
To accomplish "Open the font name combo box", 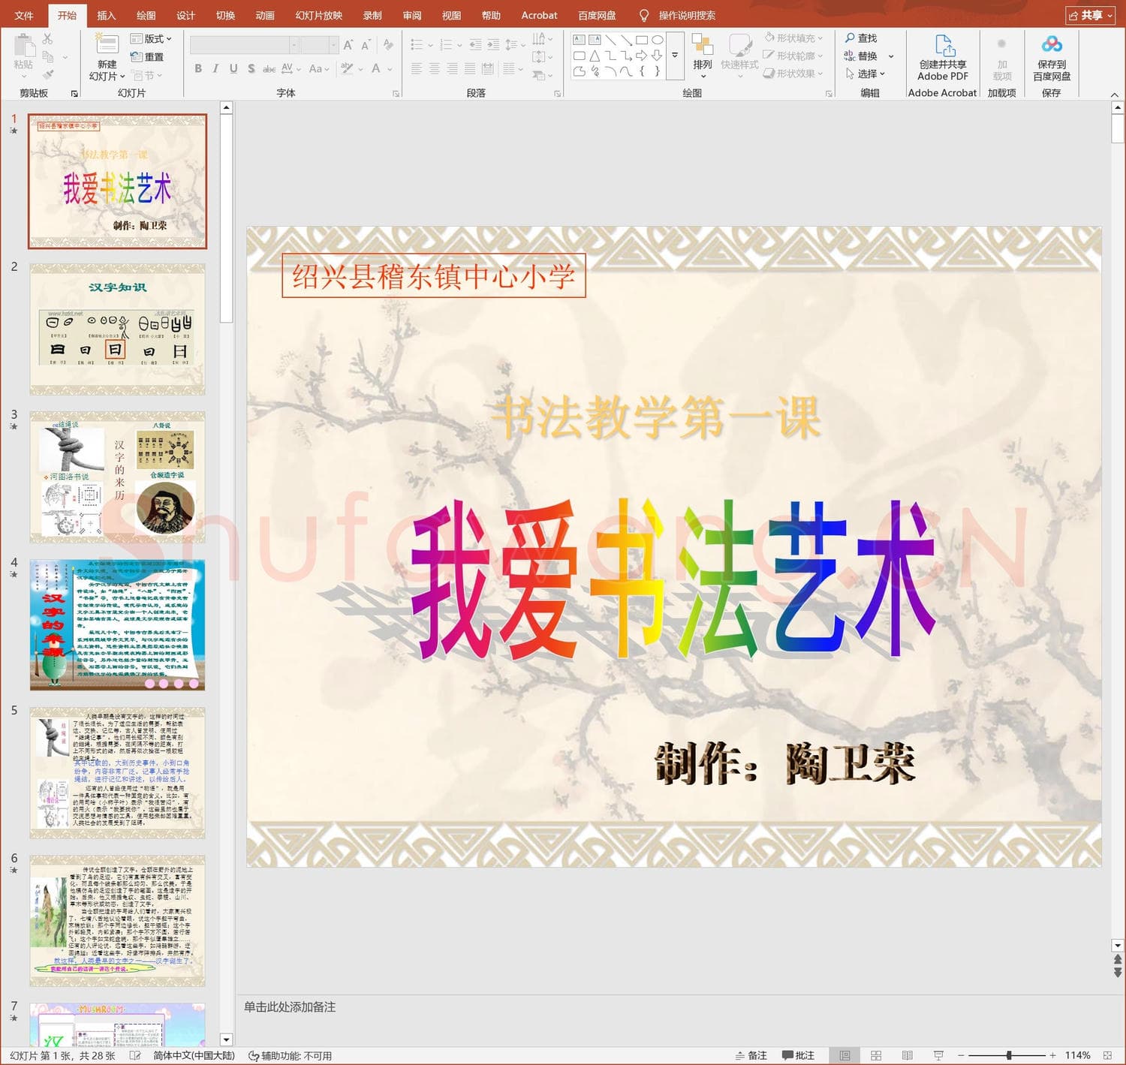I will point(245,45).
